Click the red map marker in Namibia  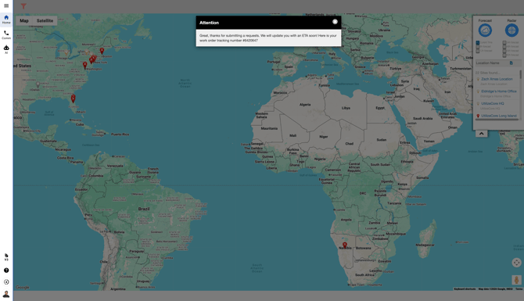(x=345, y=245)
